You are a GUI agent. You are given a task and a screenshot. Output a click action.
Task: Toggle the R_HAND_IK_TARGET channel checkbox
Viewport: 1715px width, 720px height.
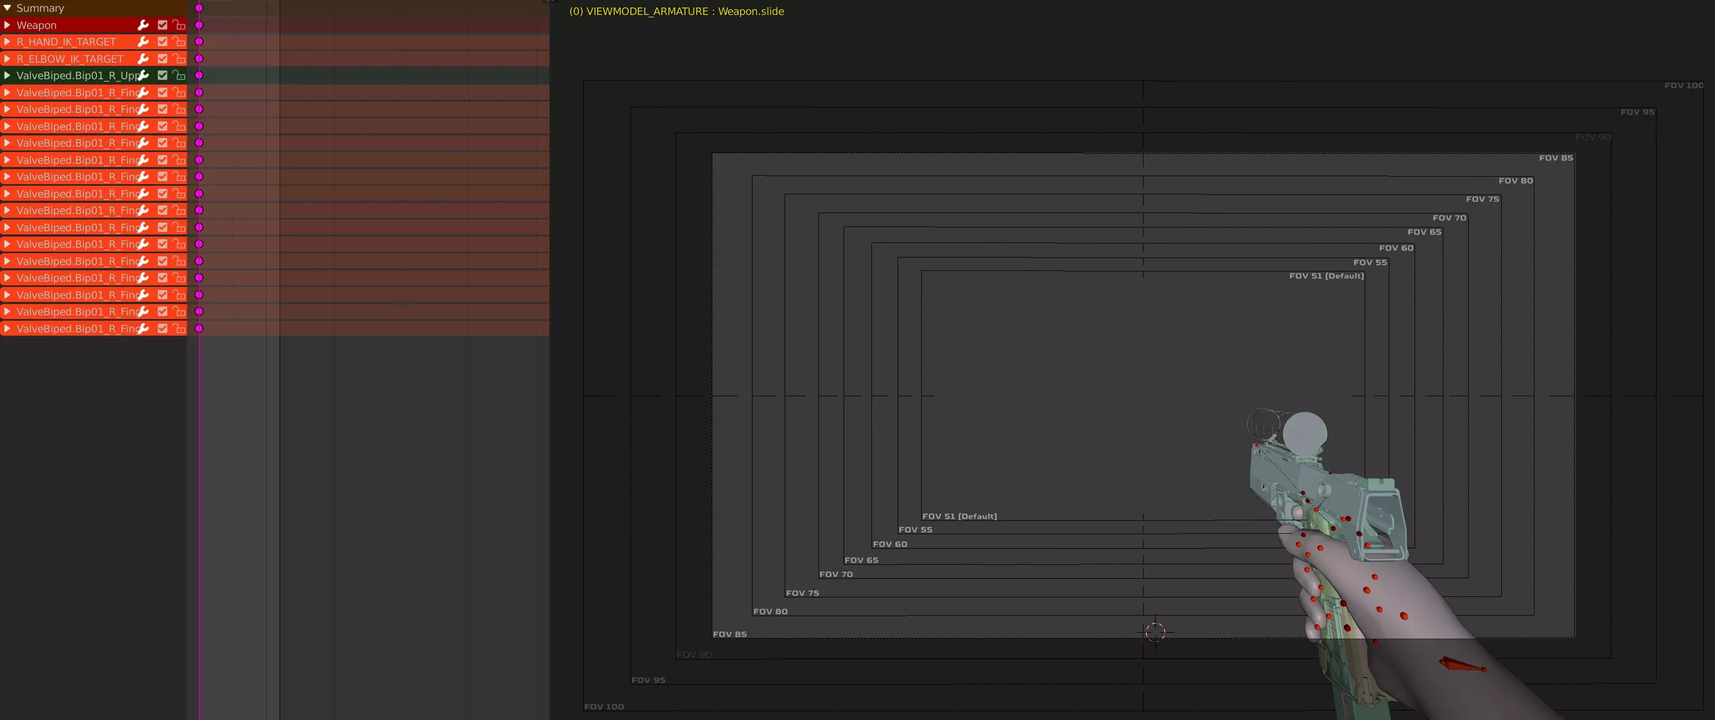click(162, 41)
